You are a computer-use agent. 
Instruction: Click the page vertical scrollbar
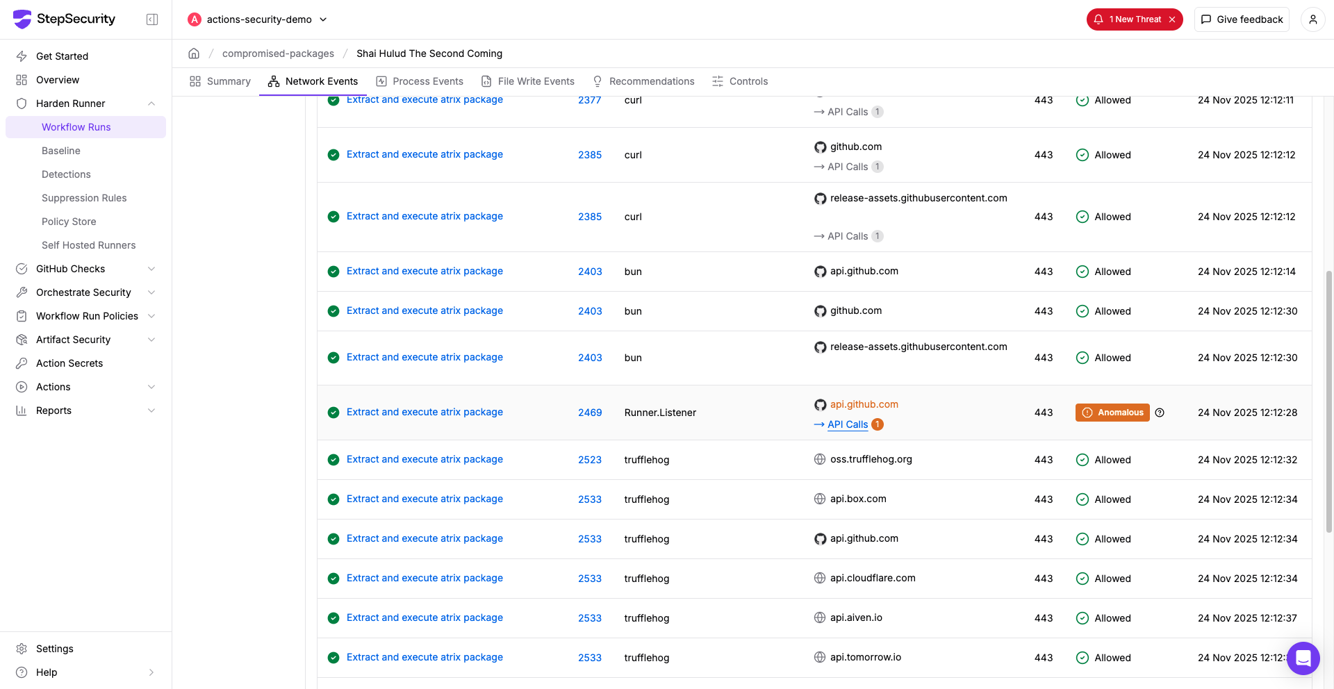(1329, 401)
